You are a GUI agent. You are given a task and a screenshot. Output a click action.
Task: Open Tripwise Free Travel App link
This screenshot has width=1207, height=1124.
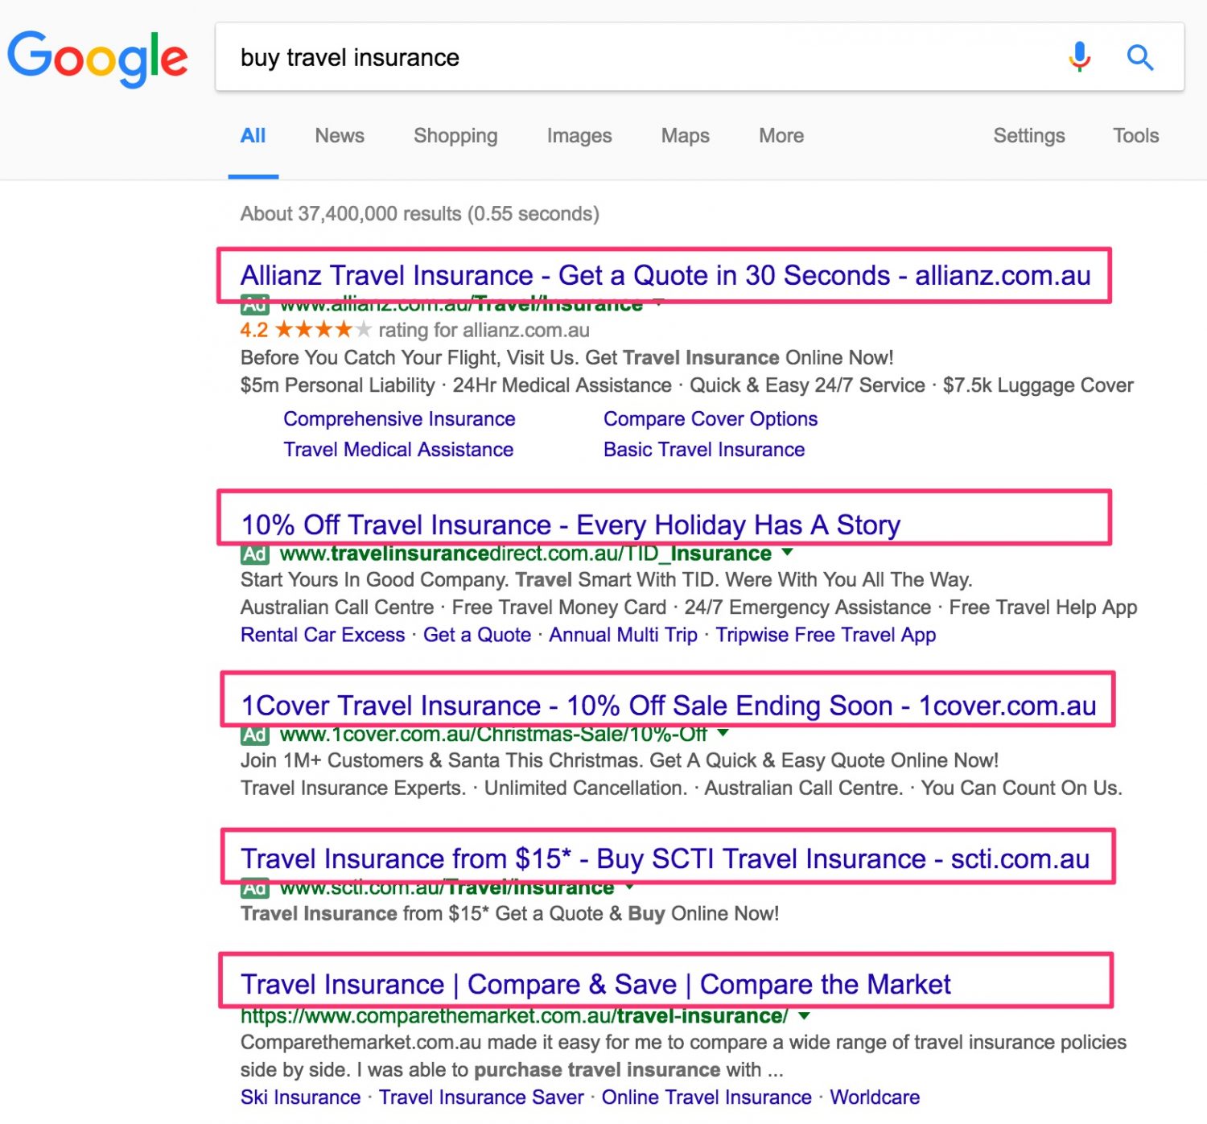tap(826, 635)
